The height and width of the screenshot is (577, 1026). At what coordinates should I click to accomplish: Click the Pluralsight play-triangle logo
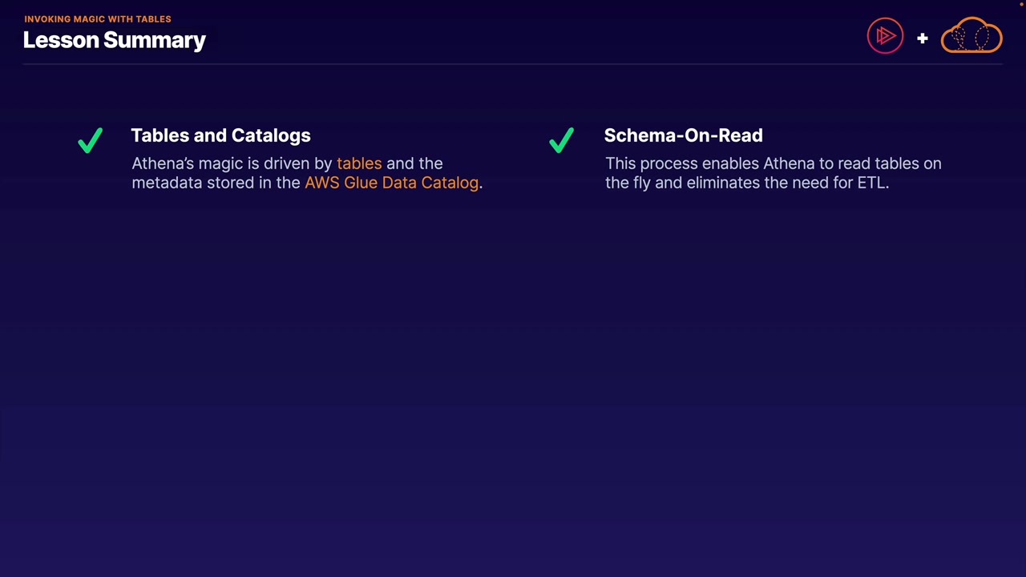click(885, 36)
